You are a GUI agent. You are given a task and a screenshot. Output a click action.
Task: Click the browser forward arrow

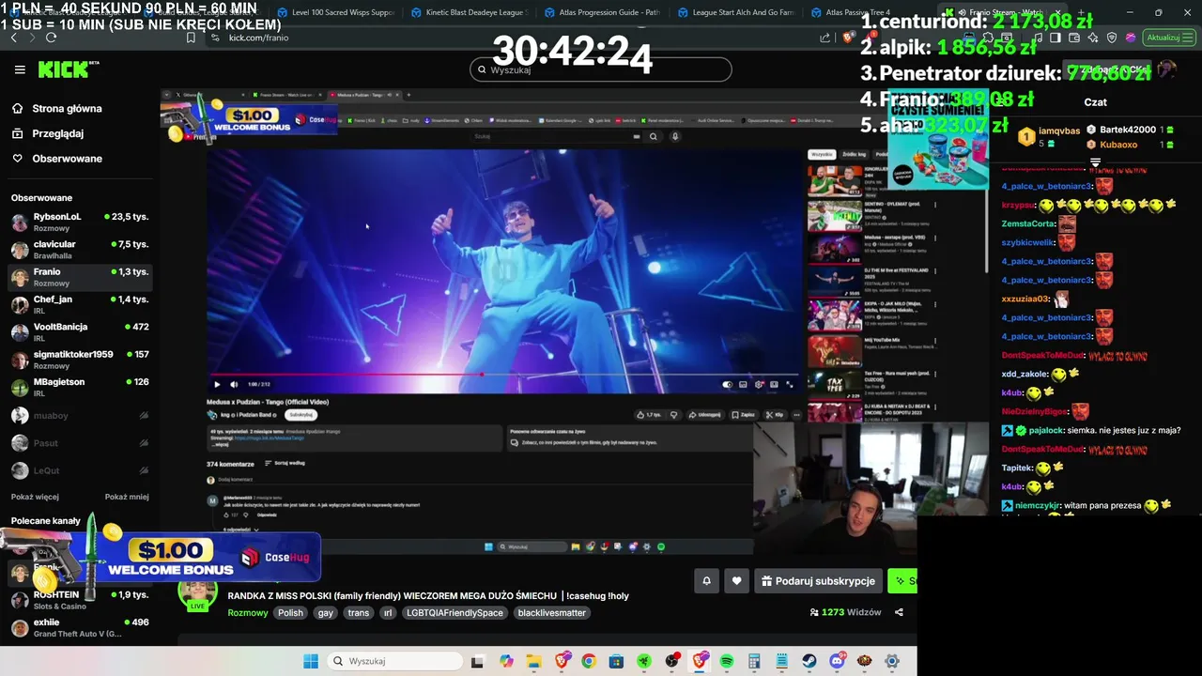point(32,38)
